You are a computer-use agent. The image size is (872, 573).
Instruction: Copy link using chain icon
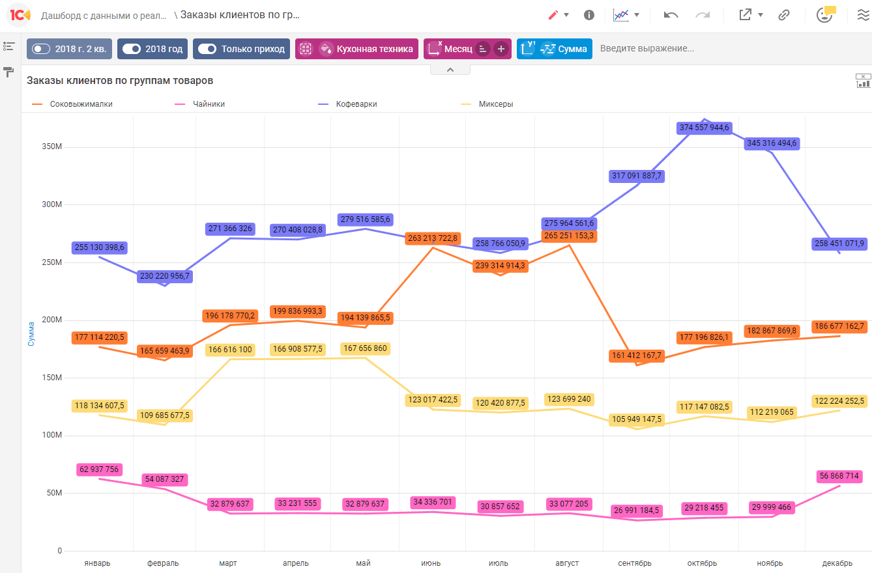(784, 14)
